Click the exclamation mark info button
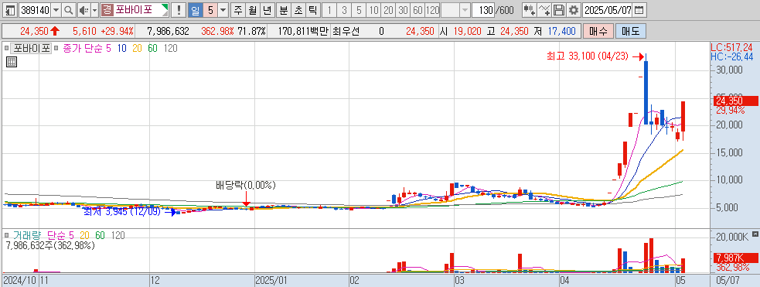The height and width of the screenshot is (287, 760). pyautogui.click(x=179, y=10)
